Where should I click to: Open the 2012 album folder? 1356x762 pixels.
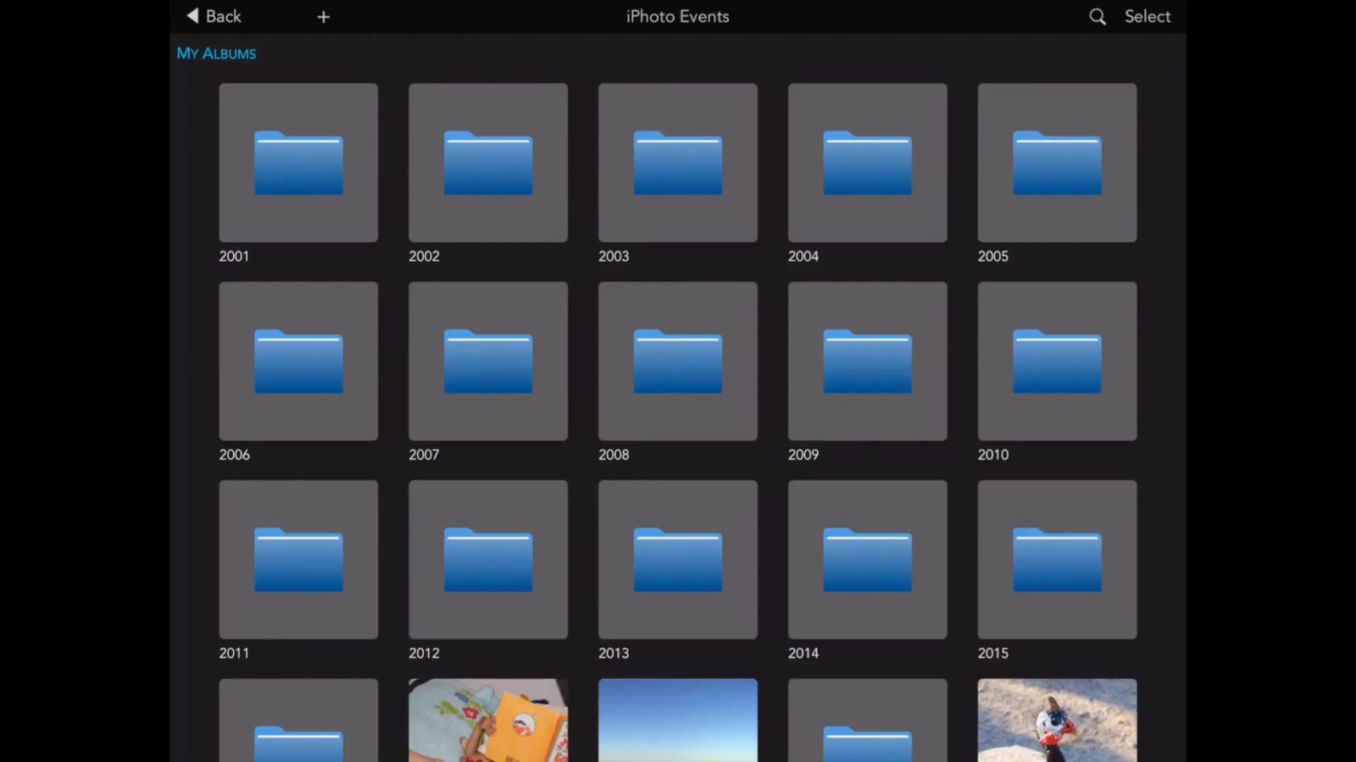coord(488,559)
